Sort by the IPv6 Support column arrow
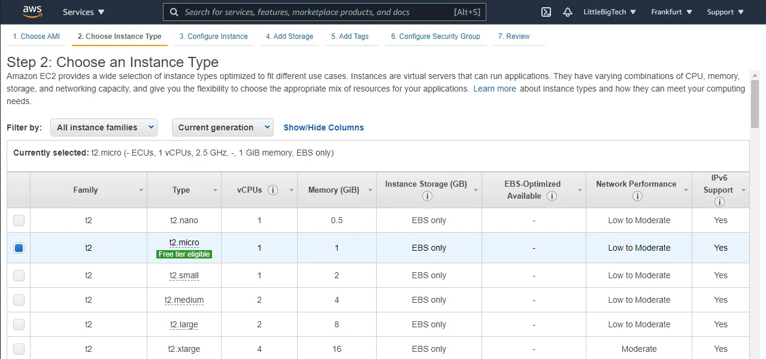The width and height of the screenshot is (766, 359). (743, 190)
